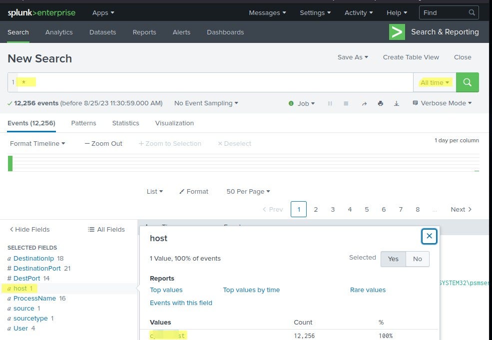
Task: Click the Top values link
Action: coord(166,290)
